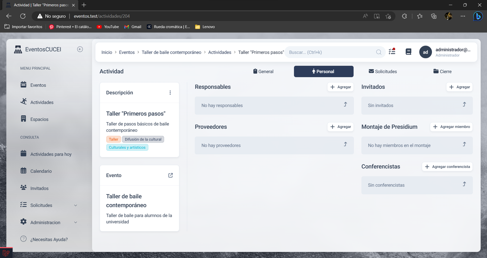This screenshot has height=258, width=487.
Task: Open Descripción card three-dot options menu
Action: [x=170, y=93]
